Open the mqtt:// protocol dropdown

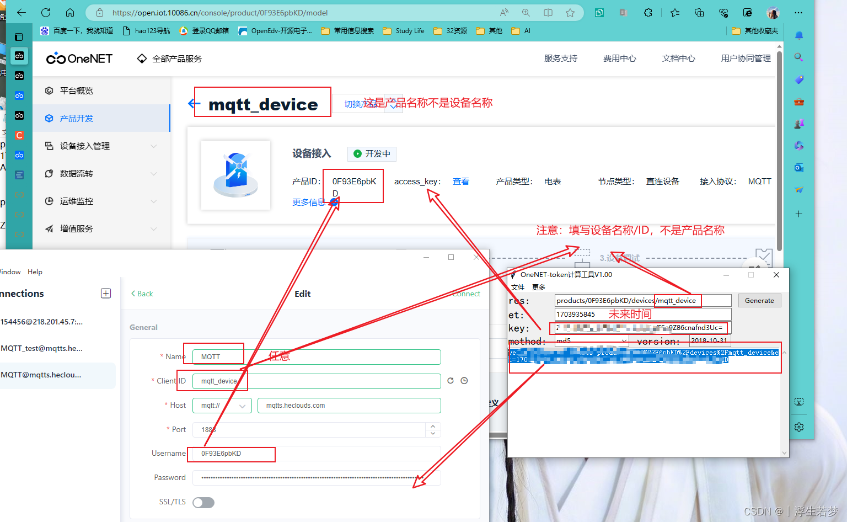[x=222, y=406]
